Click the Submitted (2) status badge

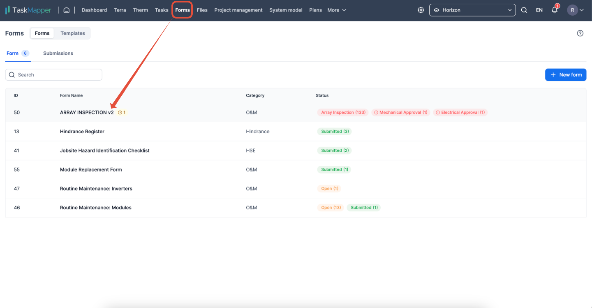335,151
